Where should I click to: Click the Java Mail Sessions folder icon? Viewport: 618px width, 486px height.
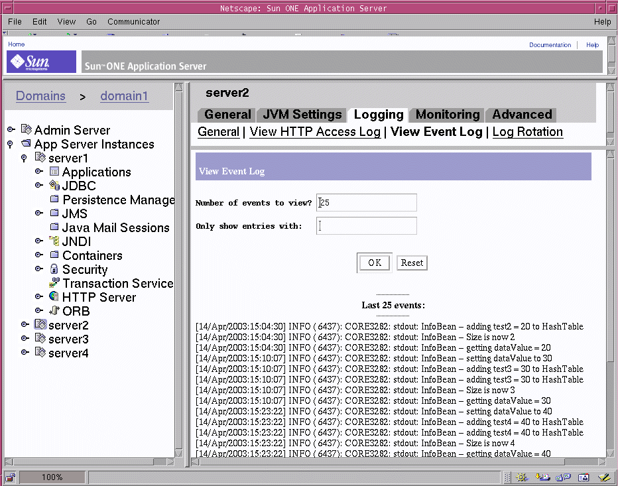(54, 227)
